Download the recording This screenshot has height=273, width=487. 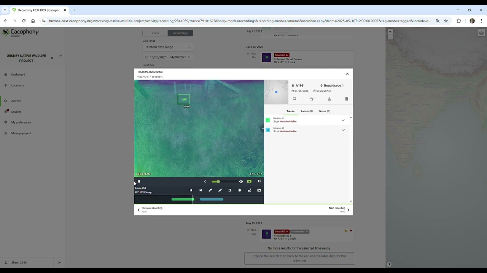[x=329, y=99]
